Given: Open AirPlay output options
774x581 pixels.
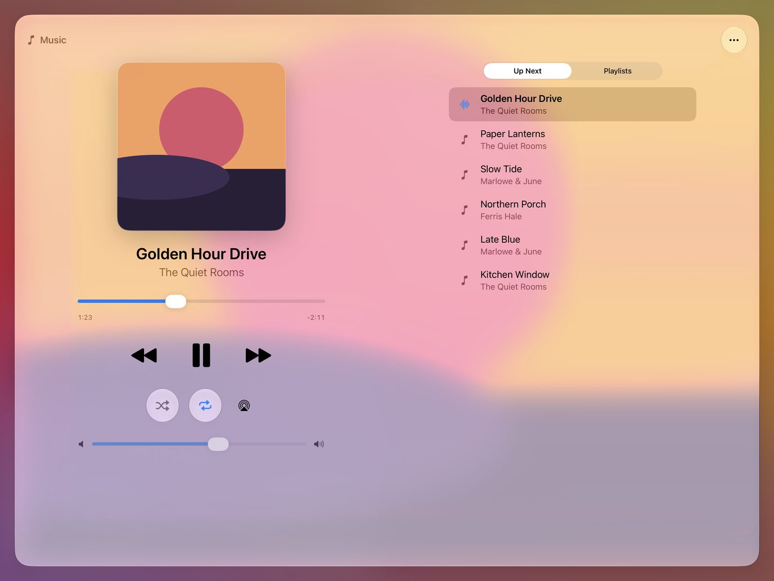Looking at the screenshot, I should tap(244, 405).
